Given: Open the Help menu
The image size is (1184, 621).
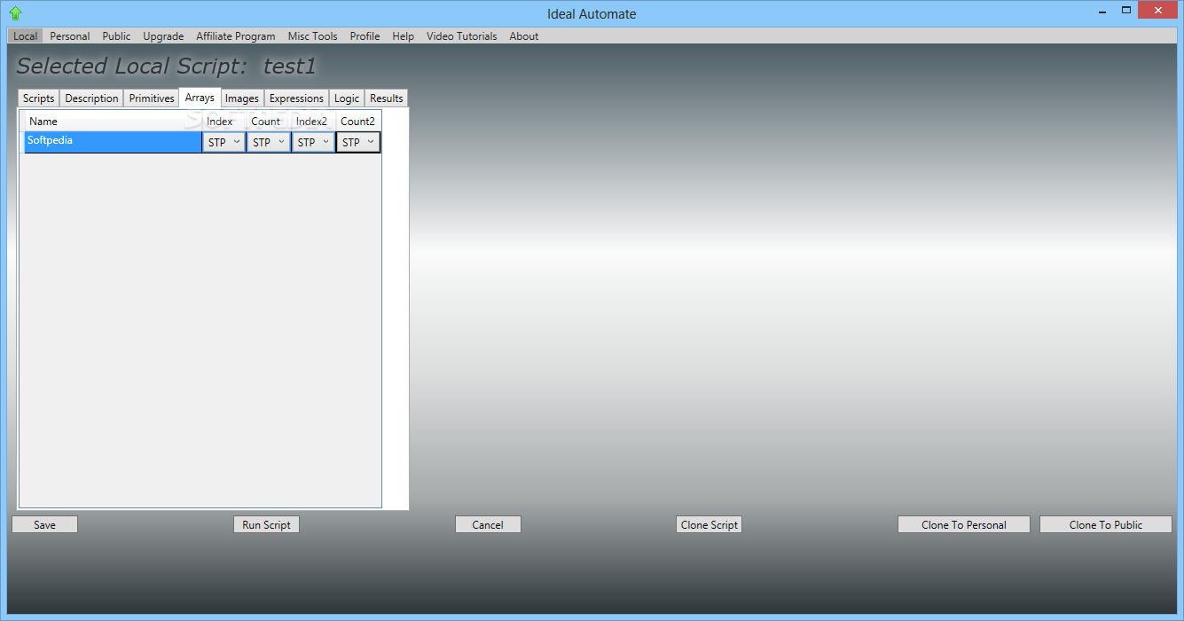Looking at the screenshot, I should 404,36.
